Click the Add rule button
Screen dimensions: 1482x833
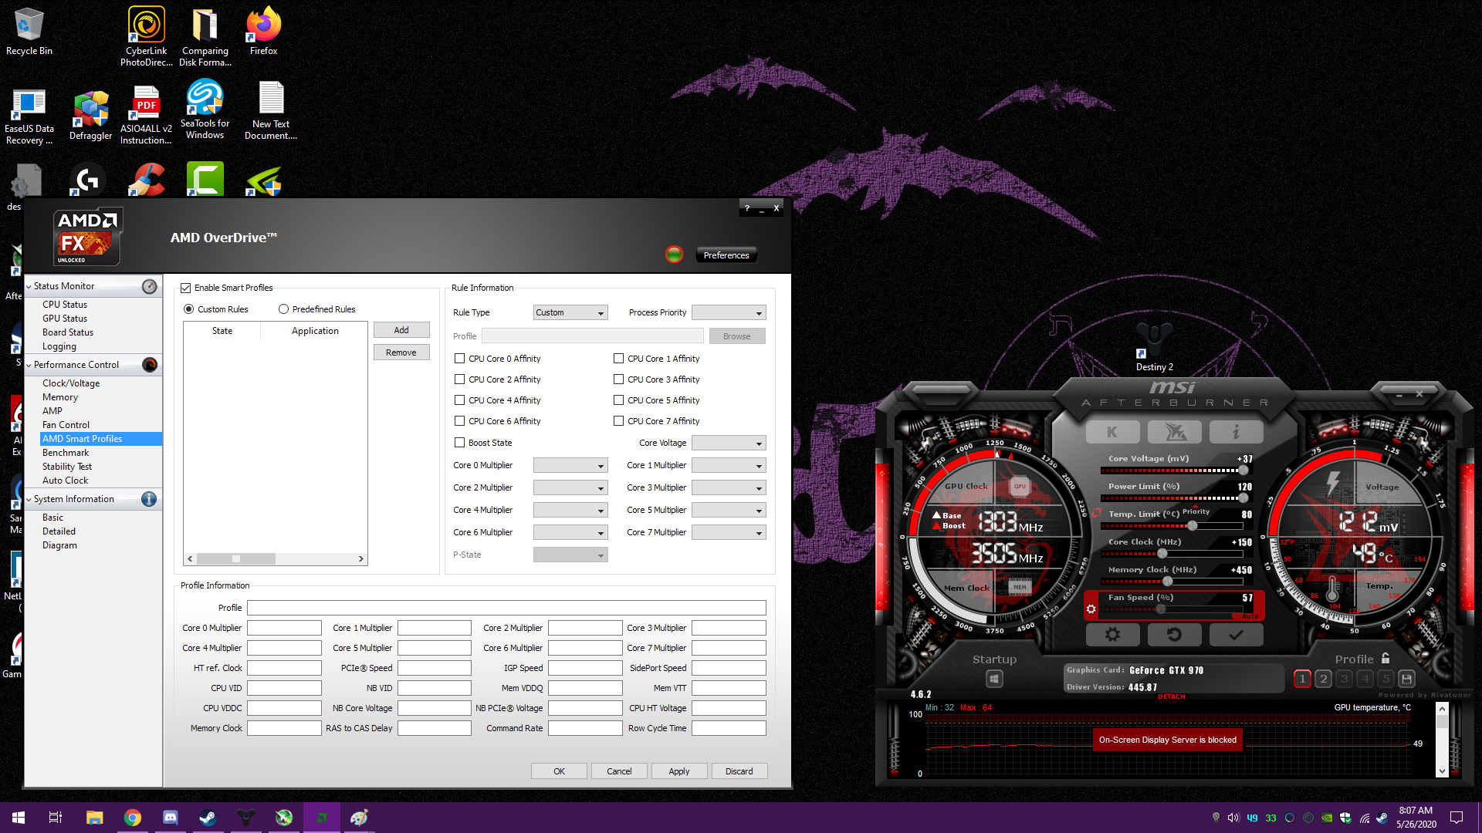pyautogui.click(x=401, y=330)
